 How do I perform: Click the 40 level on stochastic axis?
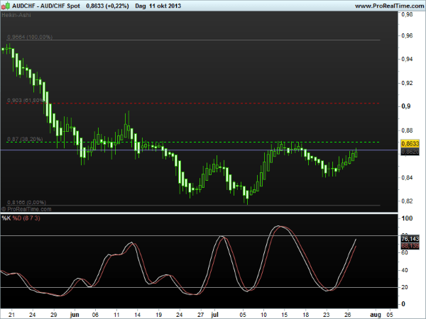point(405,270)
